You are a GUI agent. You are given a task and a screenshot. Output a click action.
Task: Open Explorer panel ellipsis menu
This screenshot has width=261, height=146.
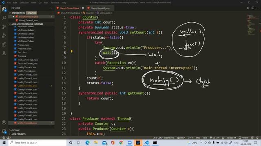point(51,8)
